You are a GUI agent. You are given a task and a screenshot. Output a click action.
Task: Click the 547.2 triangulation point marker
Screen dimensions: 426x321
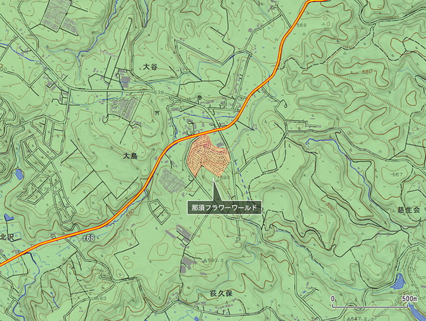coord(348,318)
